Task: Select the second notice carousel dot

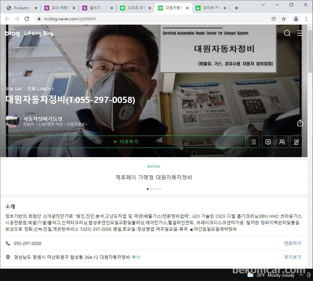Action: click(151, 189)
